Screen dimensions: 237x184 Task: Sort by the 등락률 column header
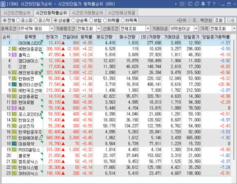[x=86, y=37]
